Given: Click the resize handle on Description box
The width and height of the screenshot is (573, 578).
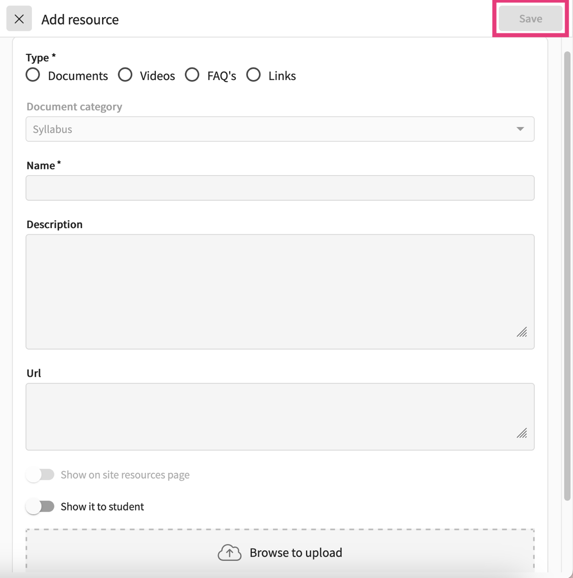Looking at the screenshot, I should [x=522, y=332].
